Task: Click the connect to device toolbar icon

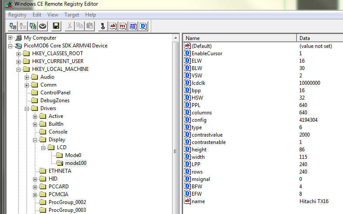Action: point(12,26)
